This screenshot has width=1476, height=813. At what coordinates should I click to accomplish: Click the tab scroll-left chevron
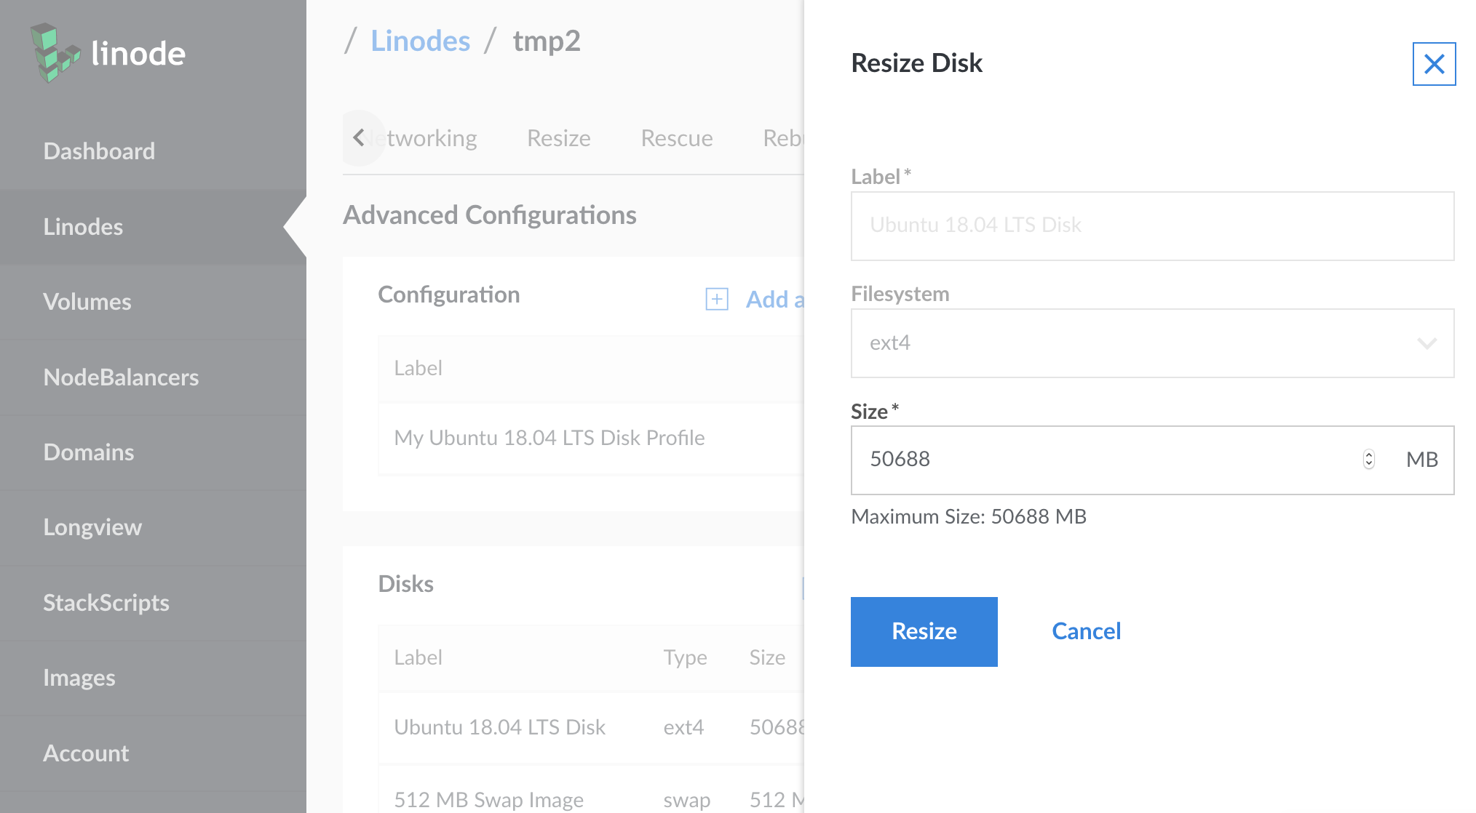click(x=359, y=137)
